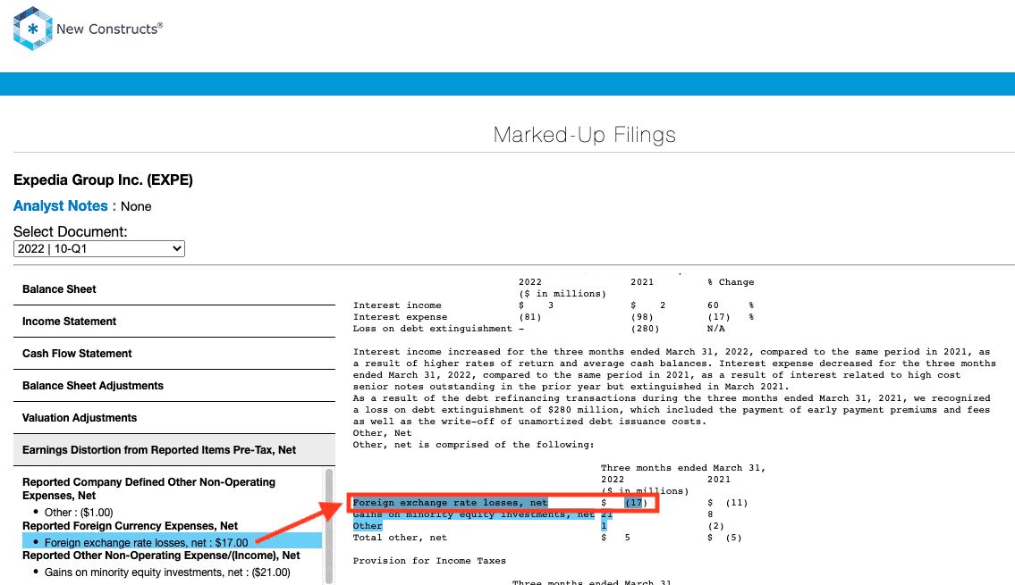The width and height of the screenshot is (1015, 585).
Task: Click the Analyst Notes link
Action: pyautogui.click(x=60, y=205)
